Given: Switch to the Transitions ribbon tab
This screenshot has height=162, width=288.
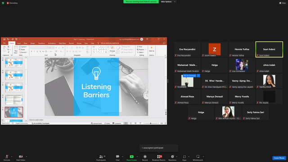Looking at the screenshot, I should (x=41, y=43).
